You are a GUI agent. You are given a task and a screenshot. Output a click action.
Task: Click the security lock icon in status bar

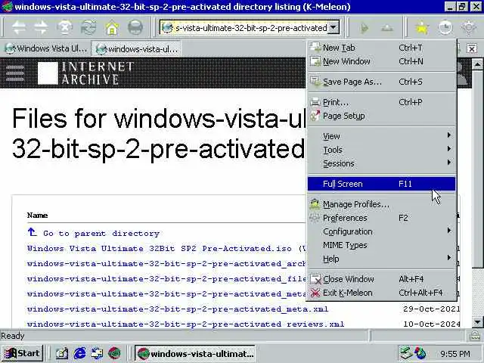(475, 336)
